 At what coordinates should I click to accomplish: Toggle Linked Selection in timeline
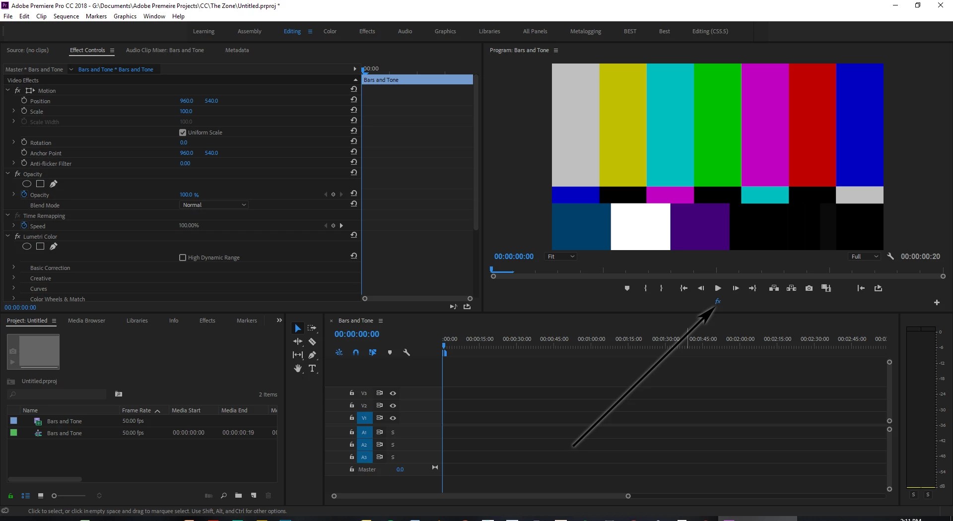373,352
